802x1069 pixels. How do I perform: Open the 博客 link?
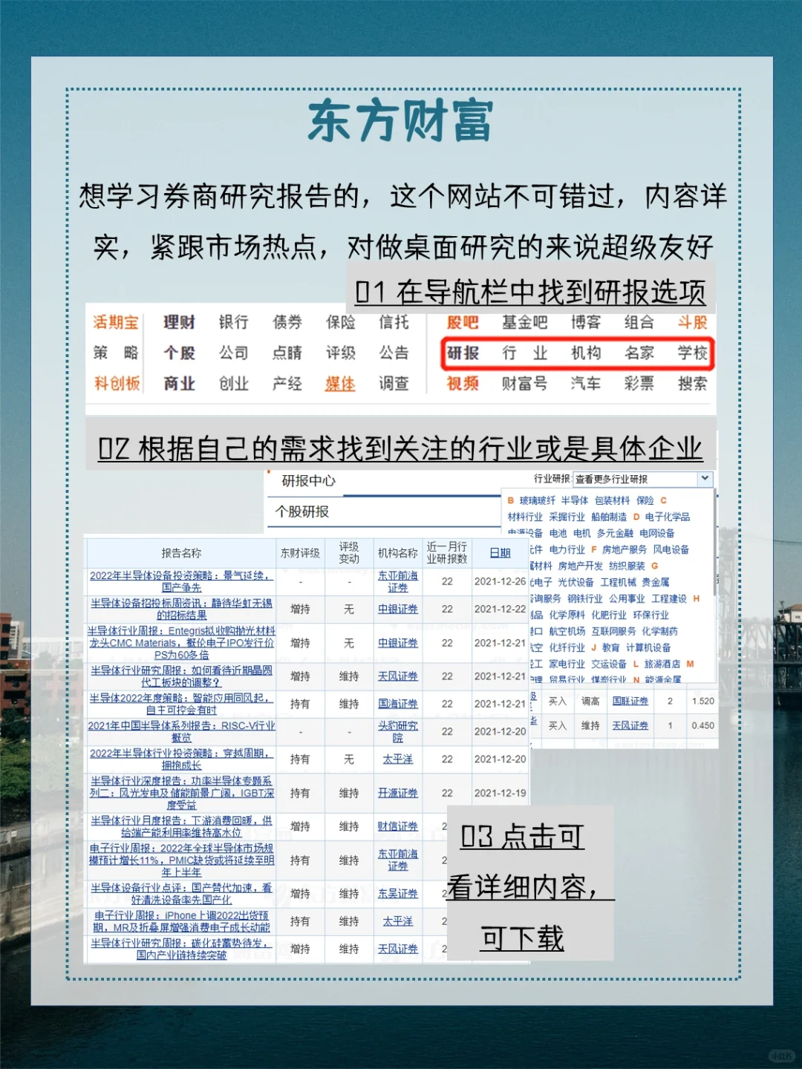coord(586,323)
